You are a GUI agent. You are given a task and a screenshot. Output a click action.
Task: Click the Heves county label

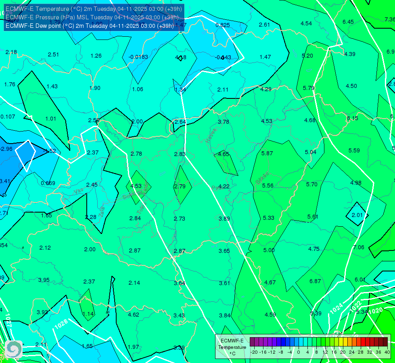pos(211,136)
